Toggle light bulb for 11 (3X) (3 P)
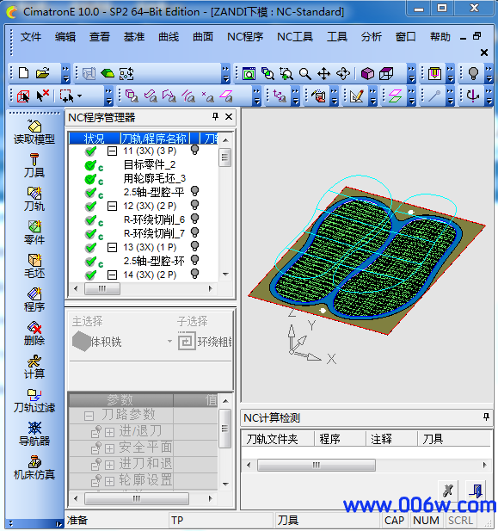This screenshot has width=498, height=531. pos(194,150)
